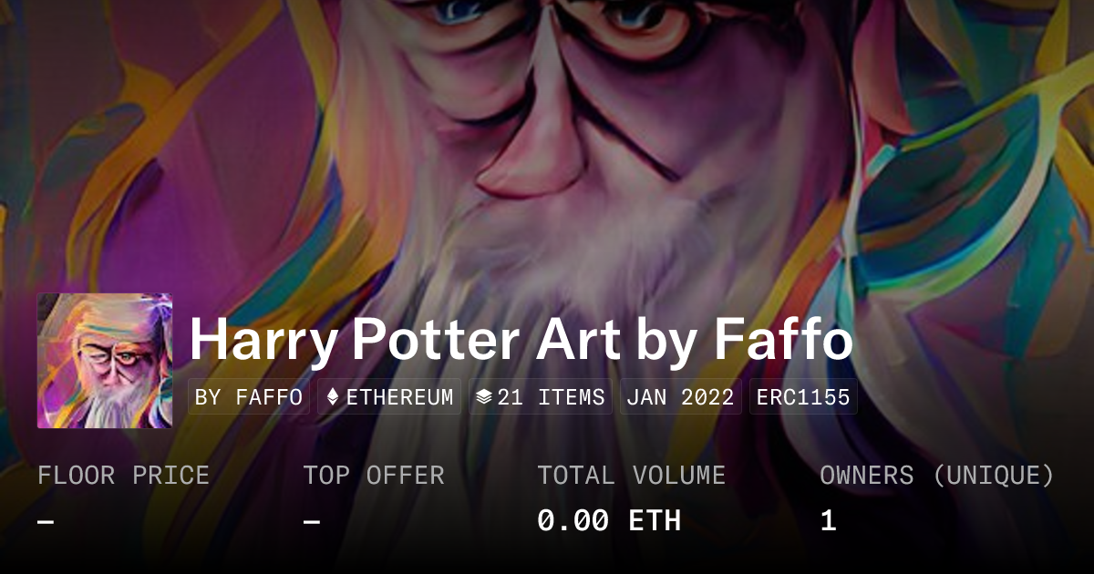The width and height of the screenshot is (1094, 574).
Task: Click the 0.00 ETH volume value
Action: click(x=609, y=521)
